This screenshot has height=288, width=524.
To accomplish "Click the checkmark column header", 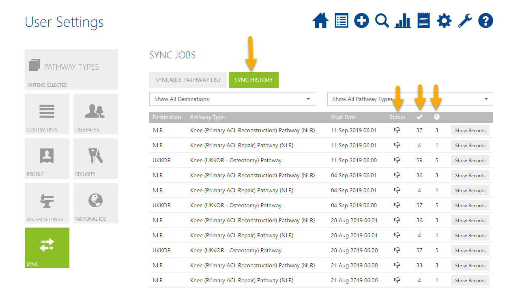I will tap(419, 117).
